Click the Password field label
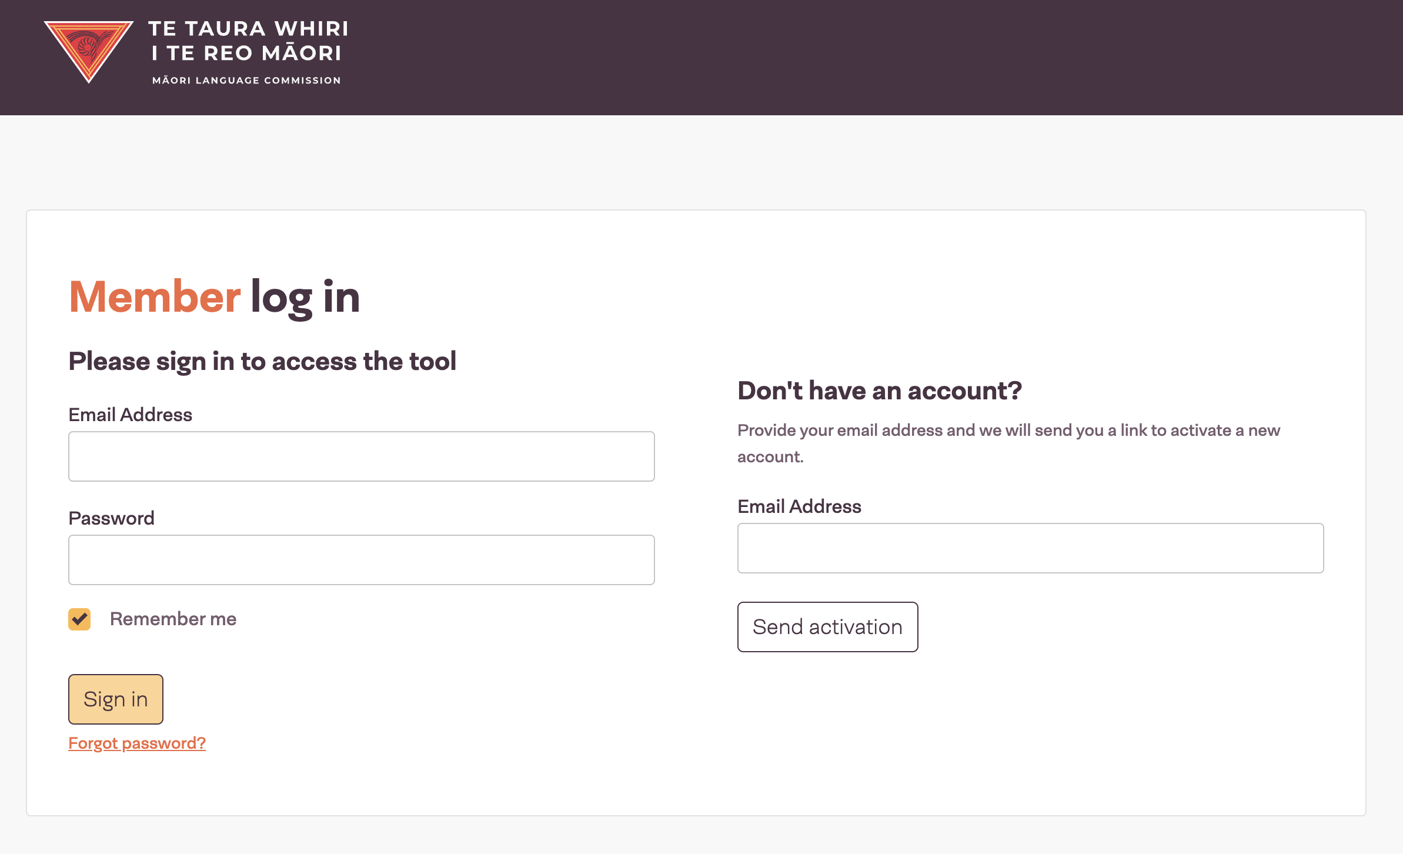The image size is (1403, 854). point(111,518)
